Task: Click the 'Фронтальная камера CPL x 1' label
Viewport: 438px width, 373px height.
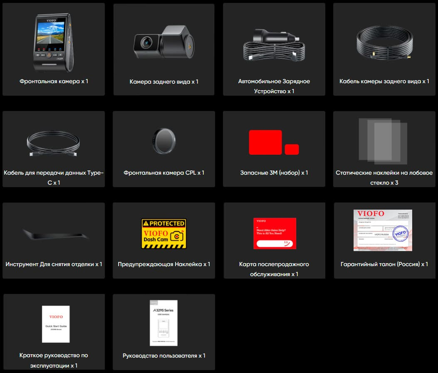Action: (164, 173)
